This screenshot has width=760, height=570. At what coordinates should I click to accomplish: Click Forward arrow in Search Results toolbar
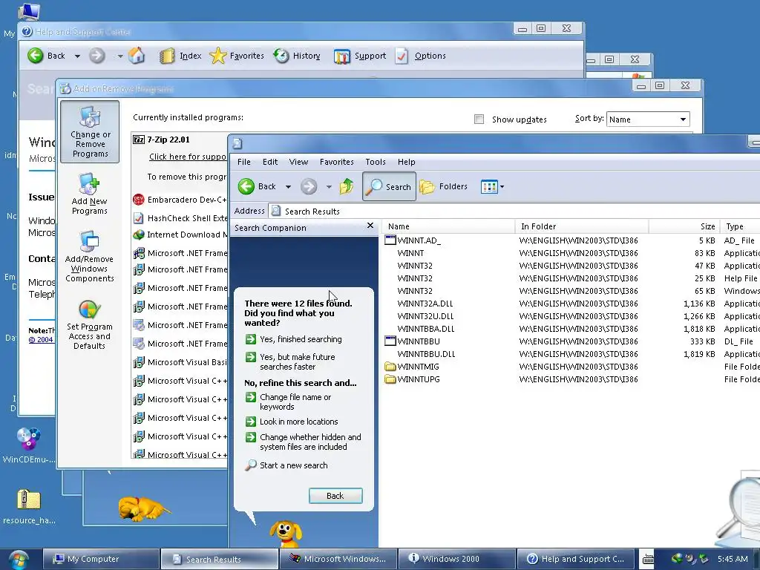coord(309,186)
